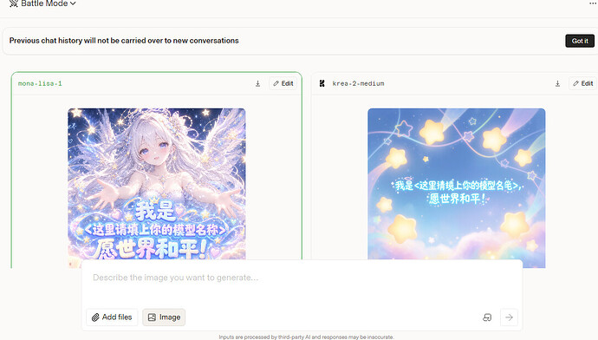The image size is (598, 340).
Task: Dismiss the notice with Got it button
Action: [579, 41]
